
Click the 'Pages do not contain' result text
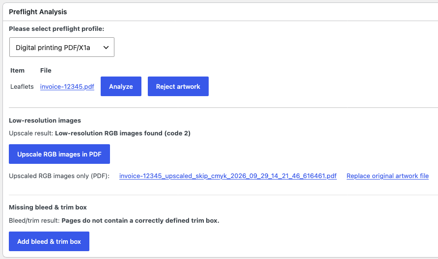click(140, 220)
